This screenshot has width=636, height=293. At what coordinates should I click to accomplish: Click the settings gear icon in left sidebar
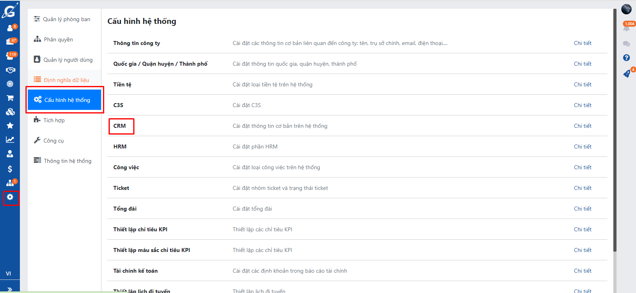(x=10, y=197)
